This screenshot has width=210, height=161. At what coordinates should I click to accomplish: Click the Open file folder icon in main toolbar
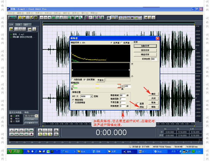(x=24, y=18)
